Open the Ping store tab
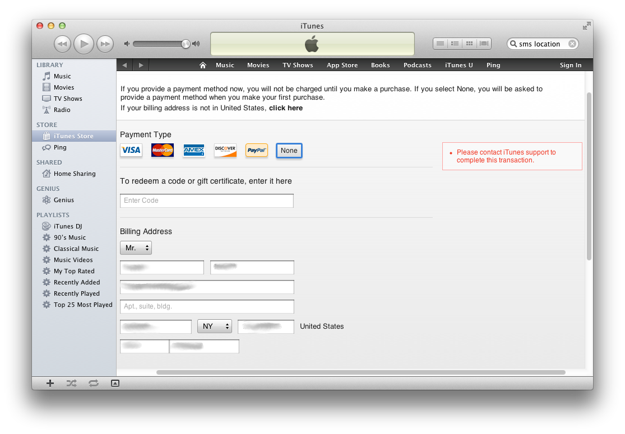Image resolution: width=625 pixels, height=434 pixels. click(x=493, y=65)
